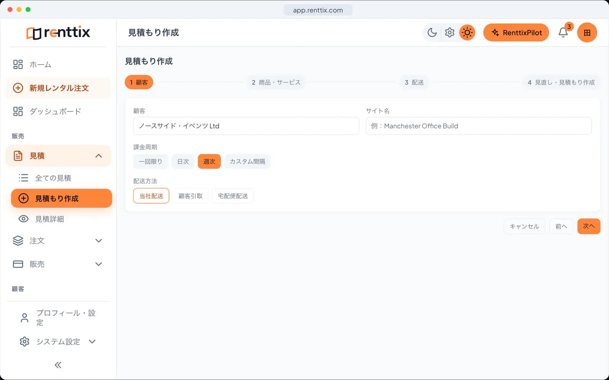Image resolution: width=609 pixels, height=380 pixels.
Task: Select 宅配便配送 delivery method
Action: [x=233, y=196]
